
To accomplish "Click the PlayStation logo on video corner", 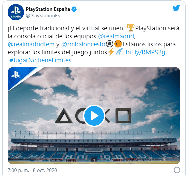I will click(x=15, y=75).
